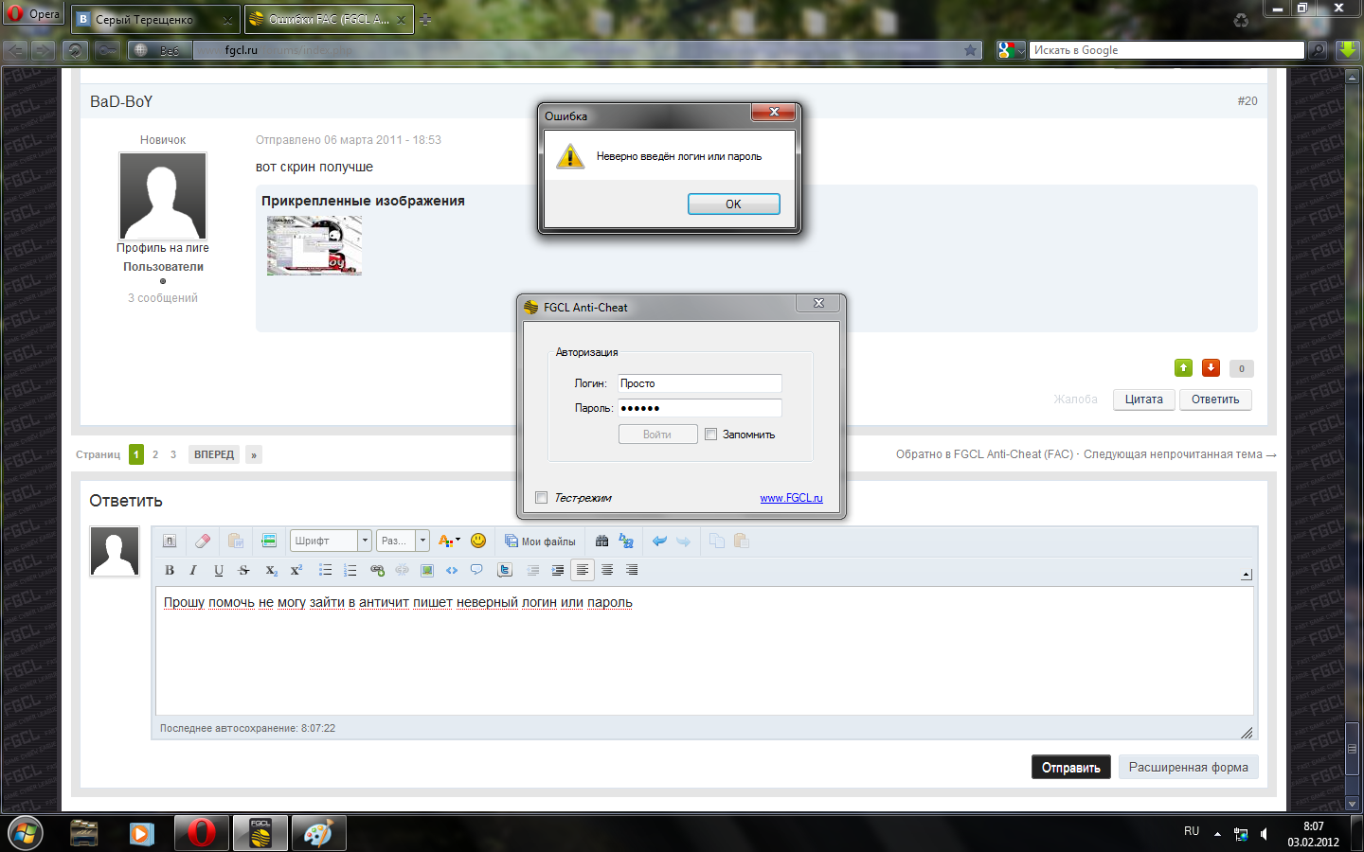Click the ВПЕРЕД next page button

pyautogui.click(x=214, y=454)
